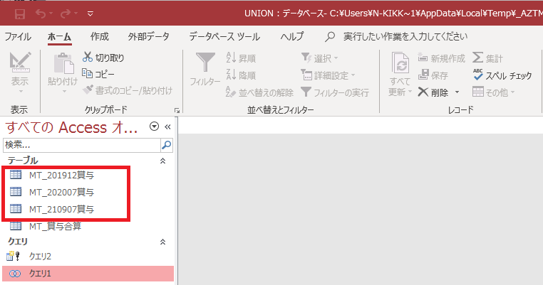Screen dimensions: 543x285
Task: Click the Filter (フィルター) funnel icon
Action: (x=205, y=65)
